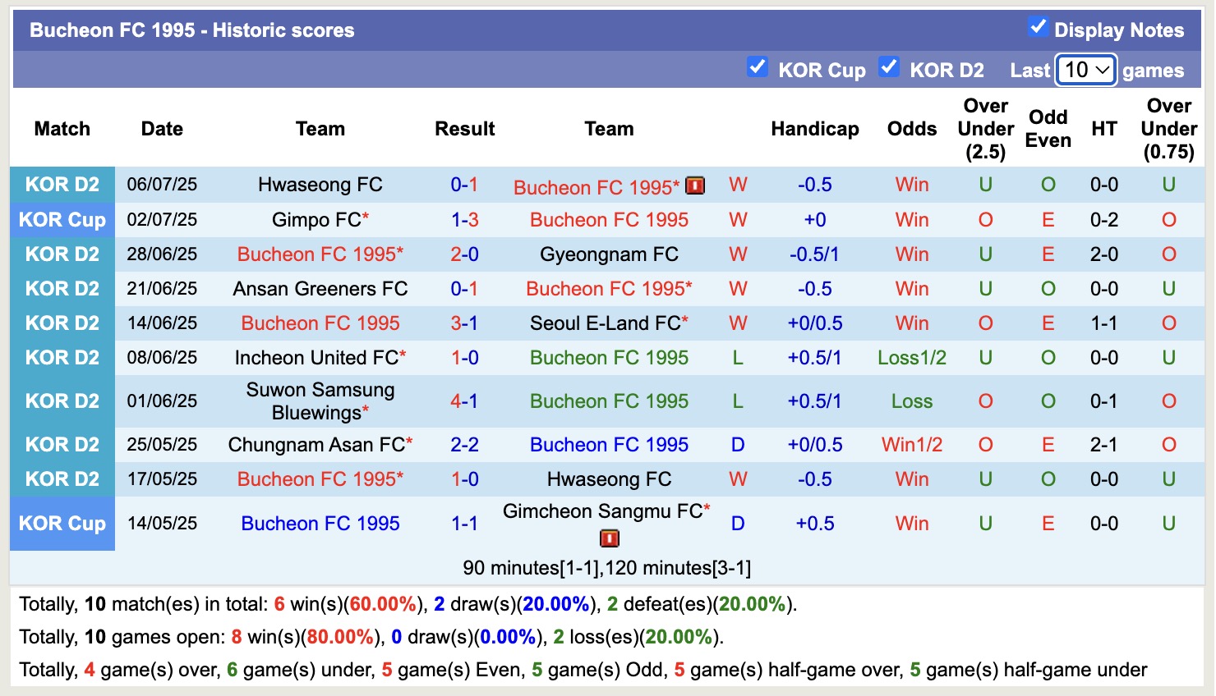Open the Hwaseong FC team page
This screenshot has height=696, width=1216.
pyautogui.click(x=320, y=185)
